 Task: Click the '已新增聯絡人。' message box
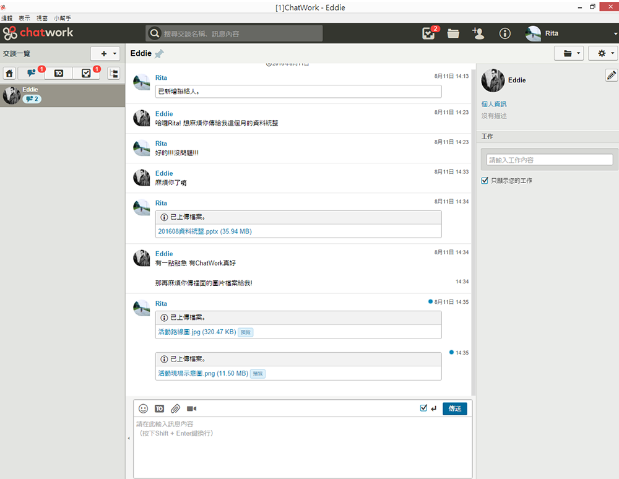pos(298,92)
